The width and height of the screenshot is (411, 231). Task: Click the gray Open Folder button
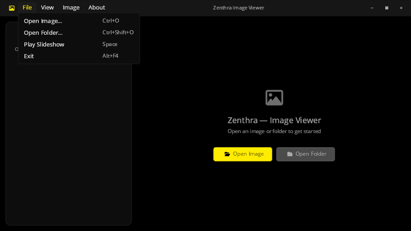[306, 154]
